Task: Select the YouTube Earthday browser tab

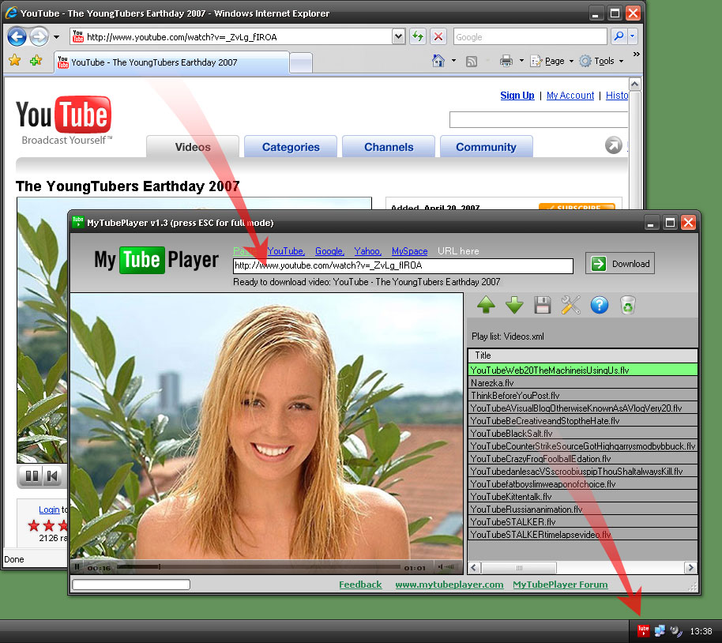Action: point(171,62)
